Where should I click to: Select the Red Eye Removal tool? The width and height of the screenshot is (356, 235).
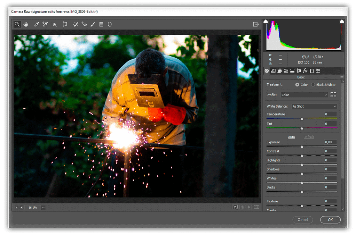(84, 24)
